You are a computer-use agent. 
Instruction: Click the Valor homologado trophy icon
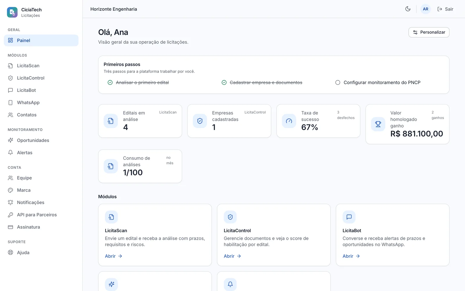pyautogui.click(x=378, y=124)
